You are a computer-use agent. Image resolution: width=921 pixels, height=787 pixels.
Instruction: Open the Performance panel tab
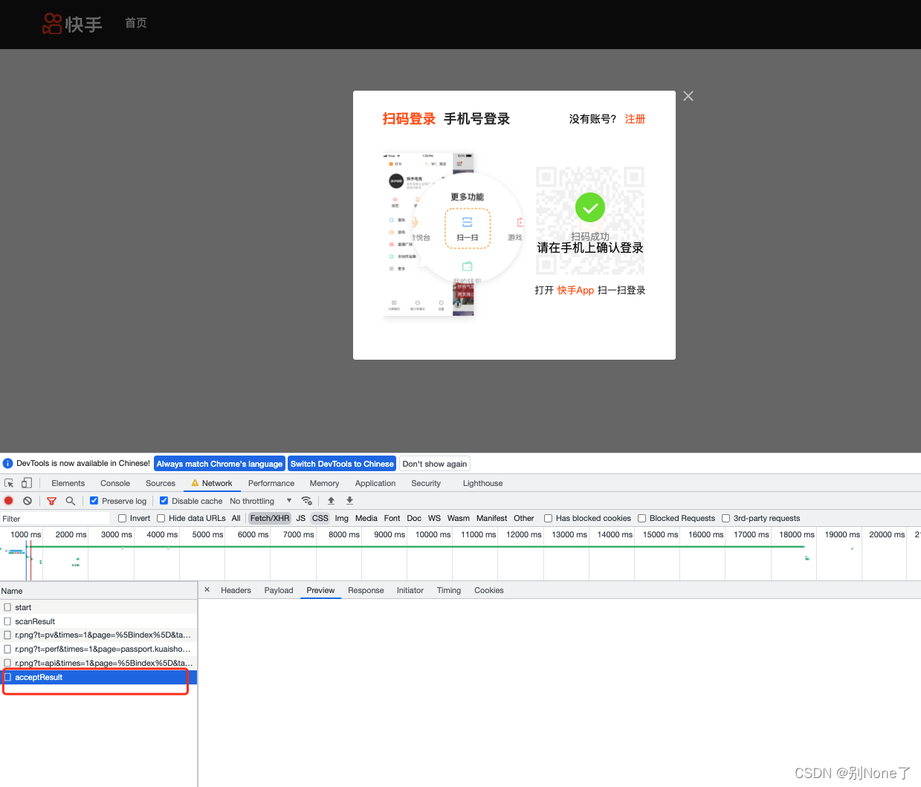pyautogui.click(x=271, y=483)
